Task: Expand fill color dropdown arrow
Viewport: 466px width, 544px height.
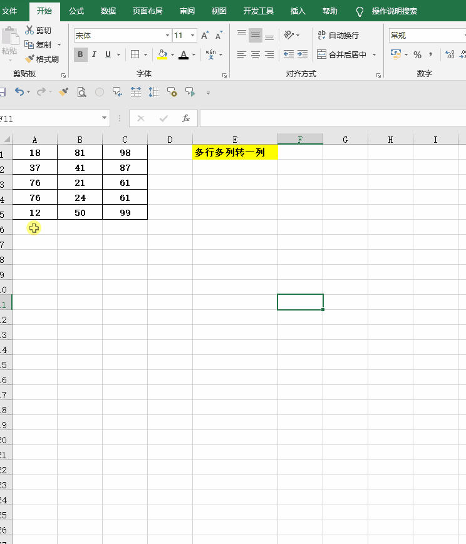Action: point(173,54)
